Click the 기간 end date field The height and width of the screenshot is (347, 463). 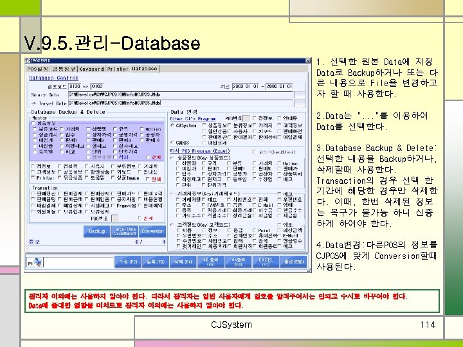point(279,86)
